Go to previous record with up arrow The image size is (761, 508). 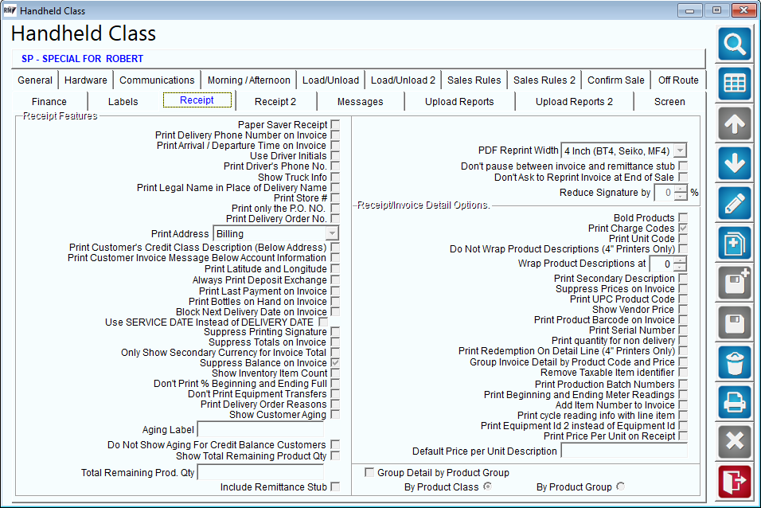[734, 124]
